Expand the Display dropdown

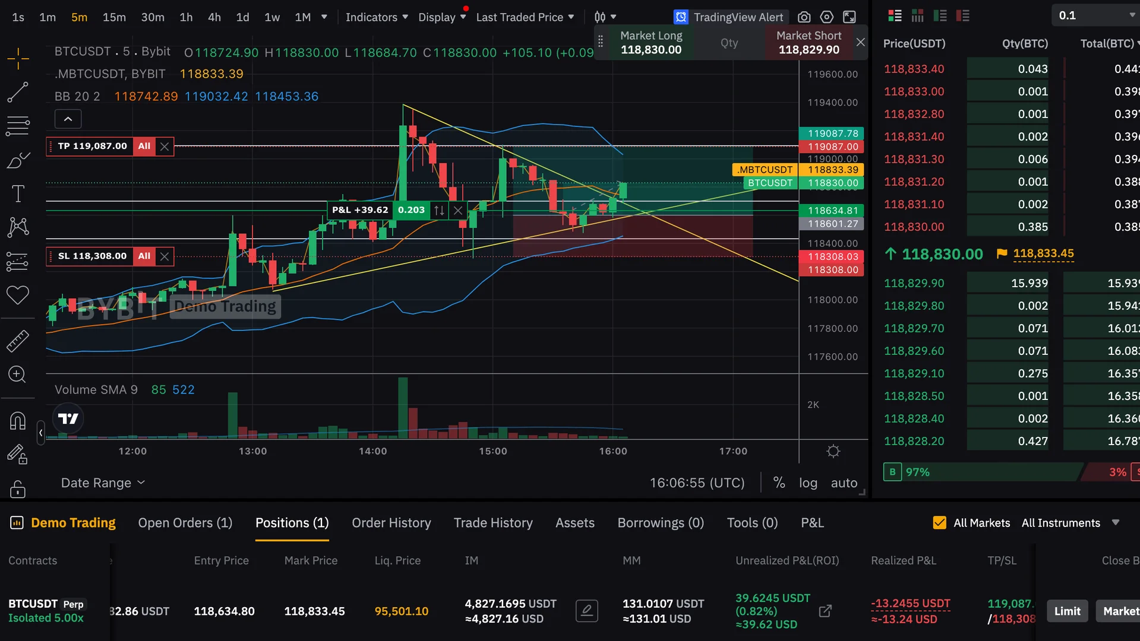click(x=442, y=17)
